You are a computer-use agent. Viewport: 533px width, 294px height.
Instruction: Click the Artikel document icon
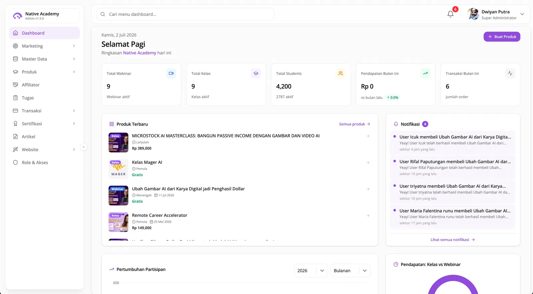15,137
